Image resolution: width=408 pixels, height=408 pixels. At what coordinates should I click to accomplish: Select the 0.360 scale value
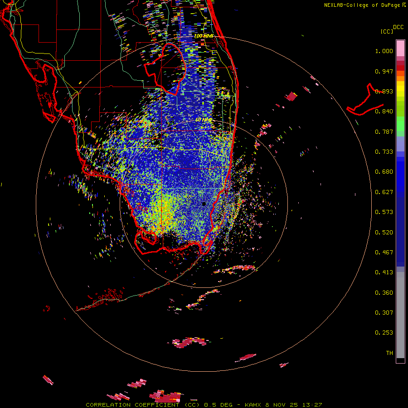pyautogui.click(x=384, y=293)
